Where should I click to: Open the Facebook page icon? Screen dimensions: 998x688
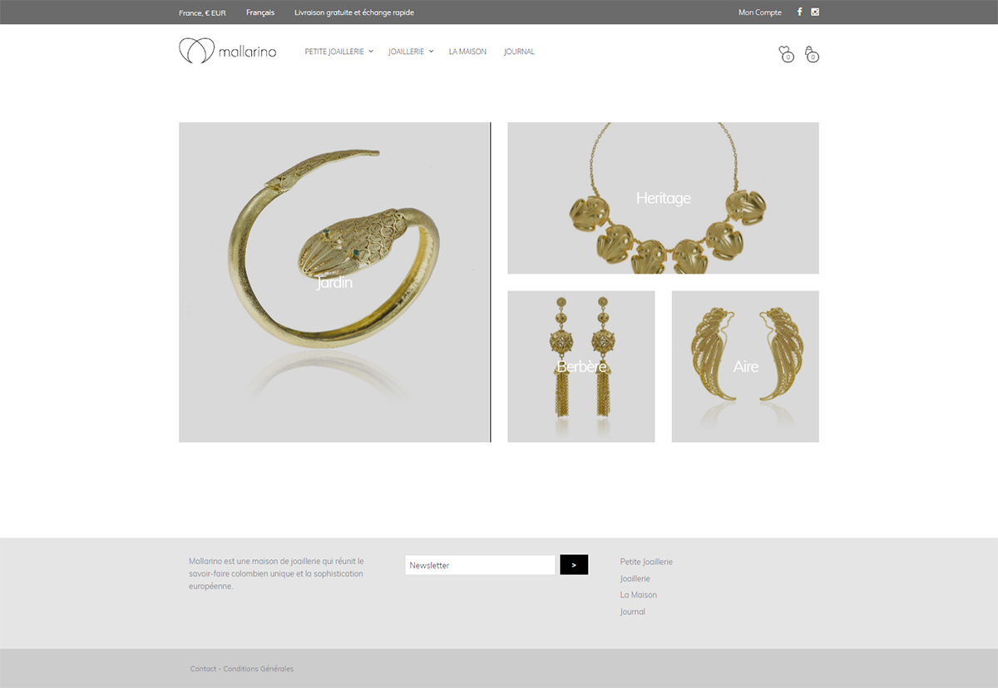pos(800,12)
